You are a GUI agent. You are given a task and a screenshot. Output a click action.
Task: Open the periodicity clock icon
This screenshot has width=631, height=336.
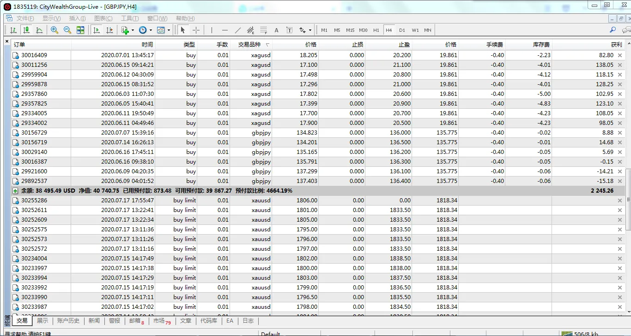[143, 30]
